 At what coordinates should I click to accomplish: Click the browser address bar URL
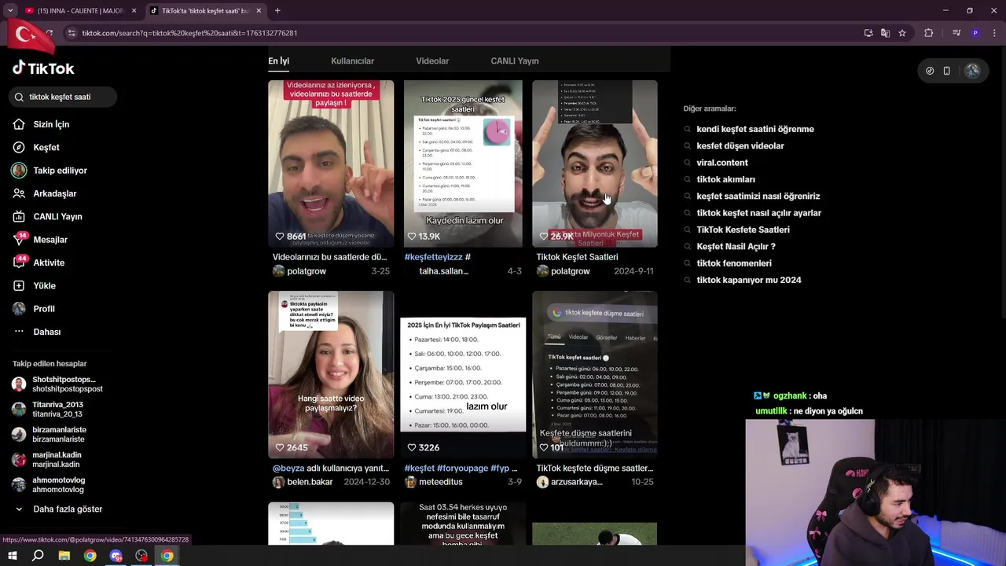(x=189, y=33)
